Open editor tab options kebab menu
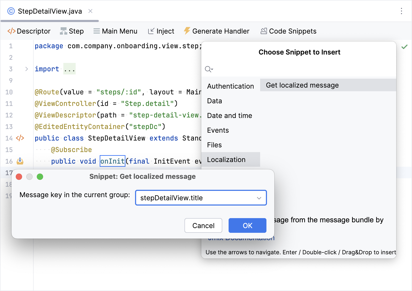Screen dimensions: 412x291 tap(401, 11)
